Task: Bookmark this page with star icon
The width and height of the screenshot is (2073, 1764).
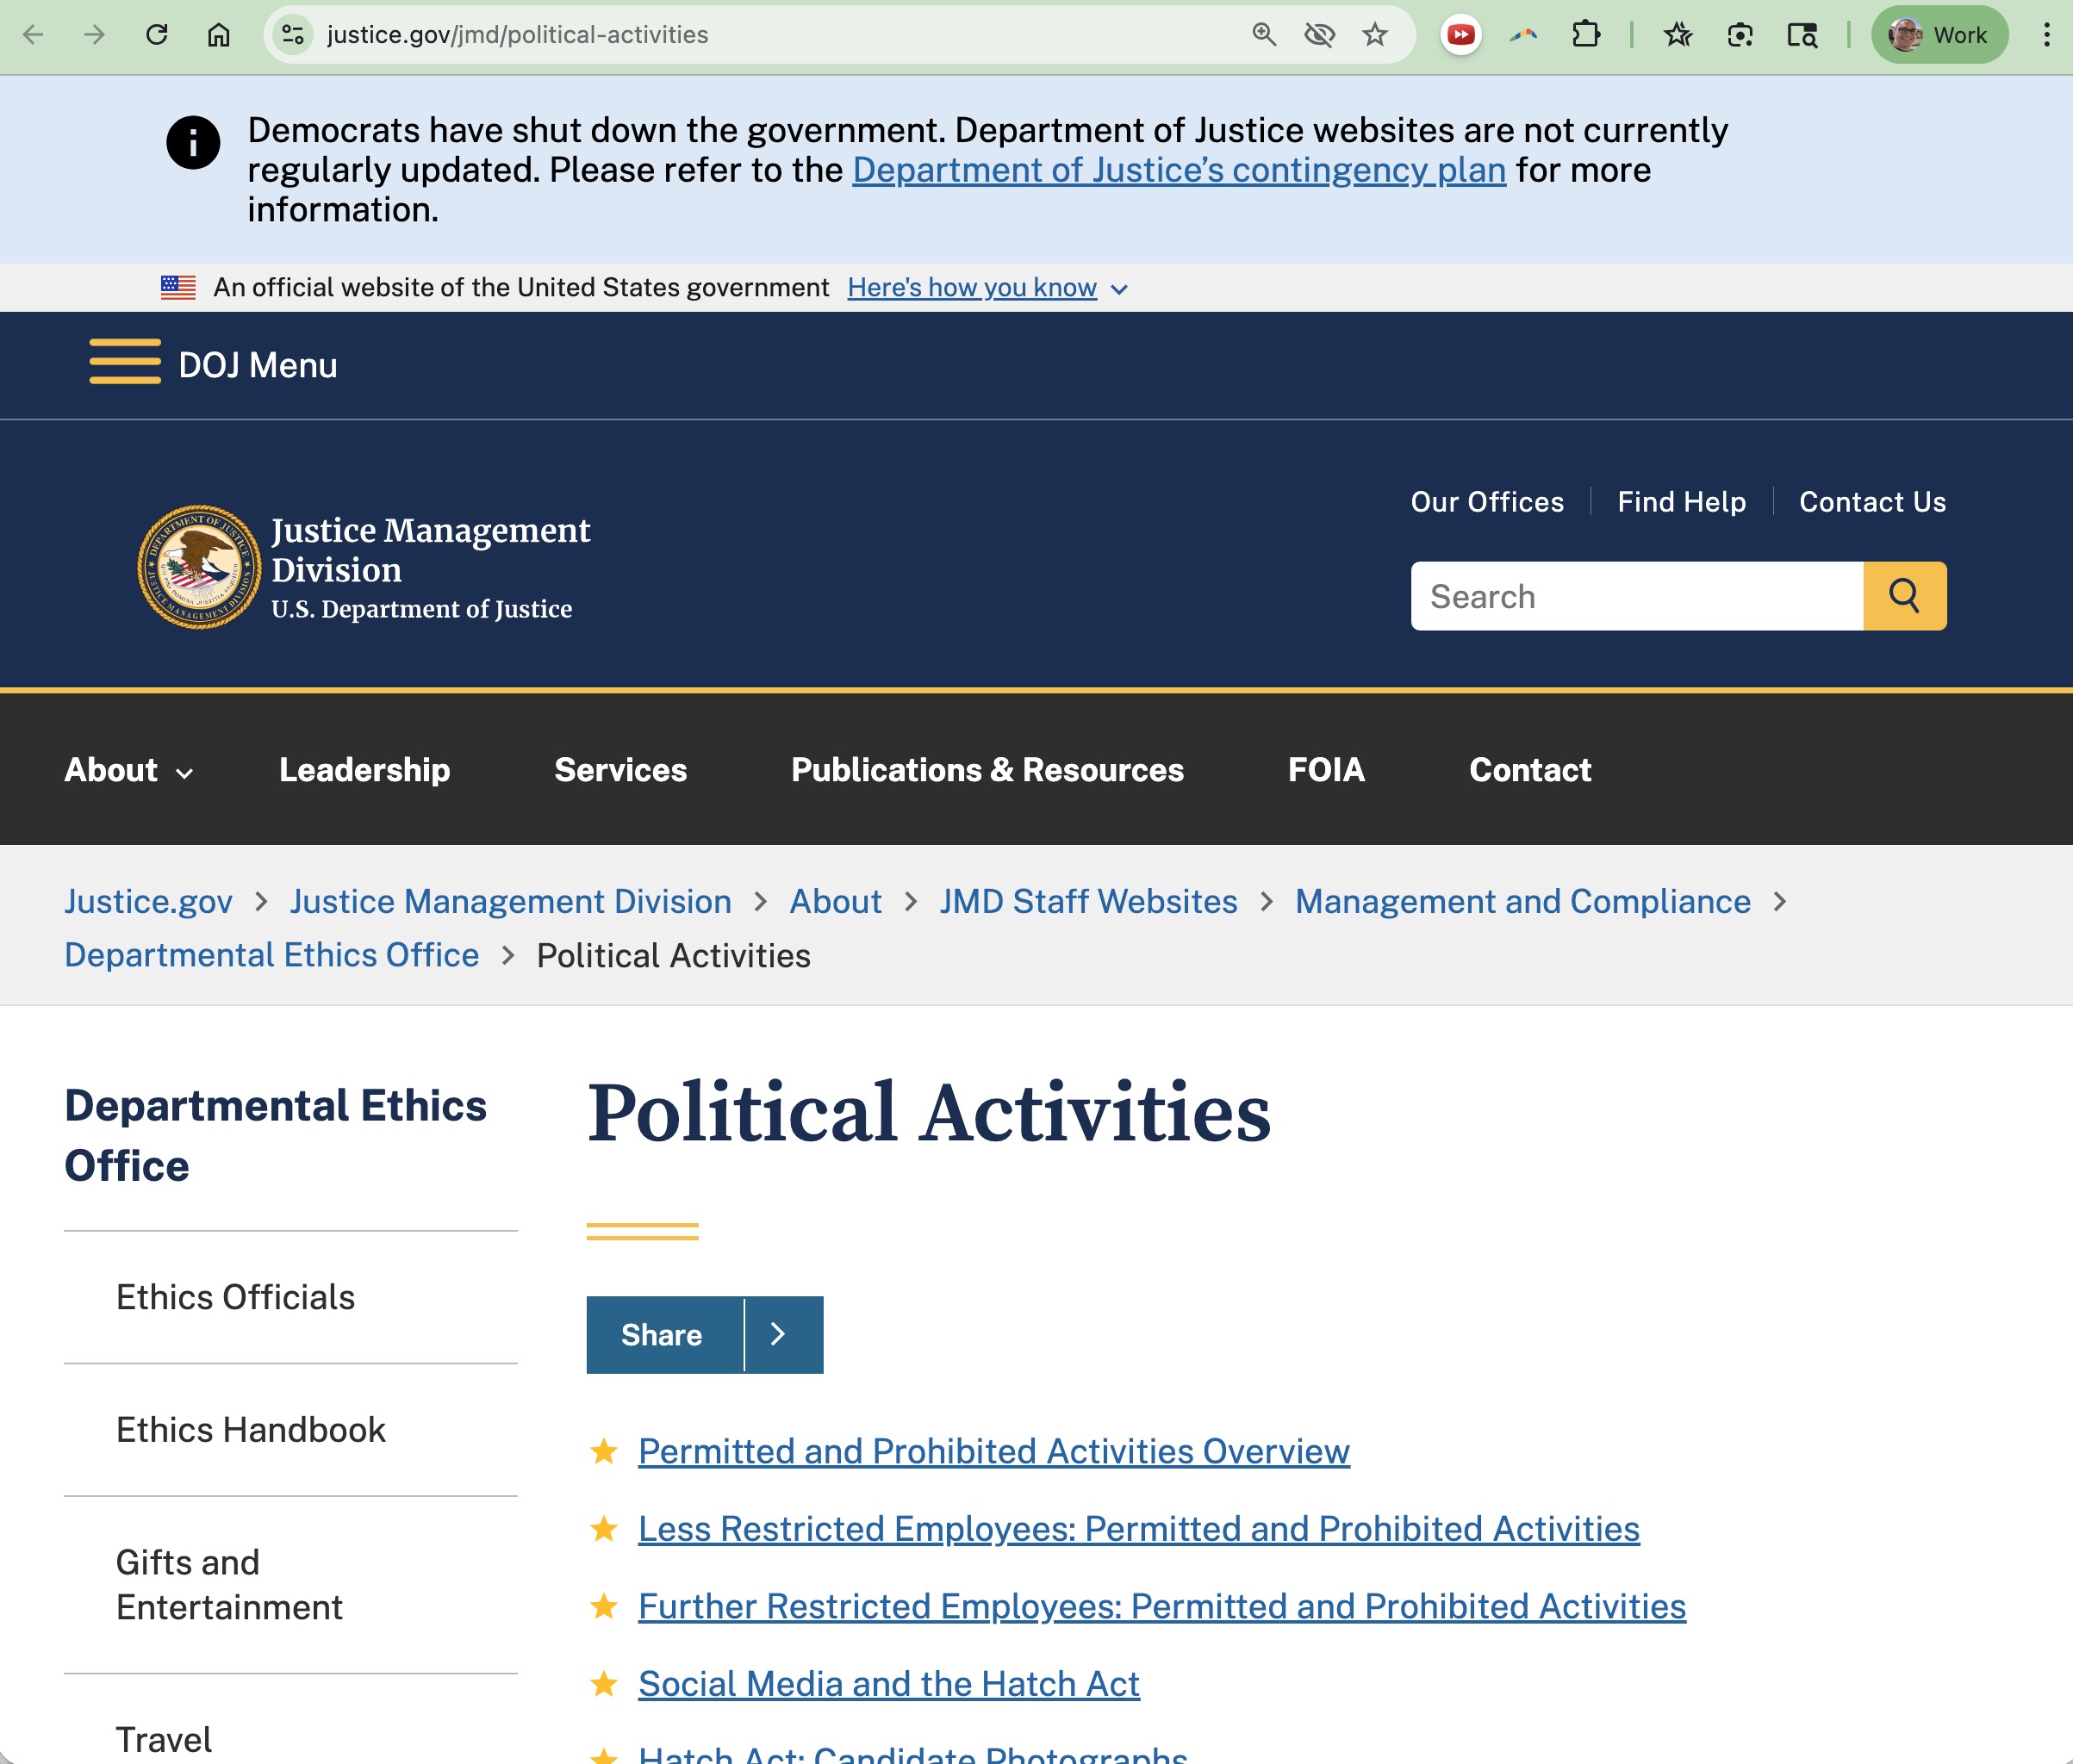Action: click(x=1374, y=35)
